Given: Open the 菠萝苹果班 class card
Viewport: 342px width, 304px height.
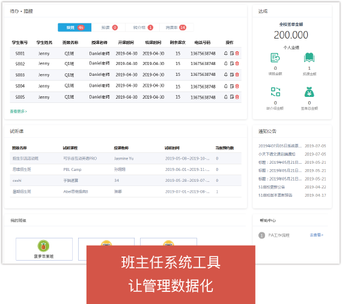Looking at the screenshot, I should coord(44,249).
